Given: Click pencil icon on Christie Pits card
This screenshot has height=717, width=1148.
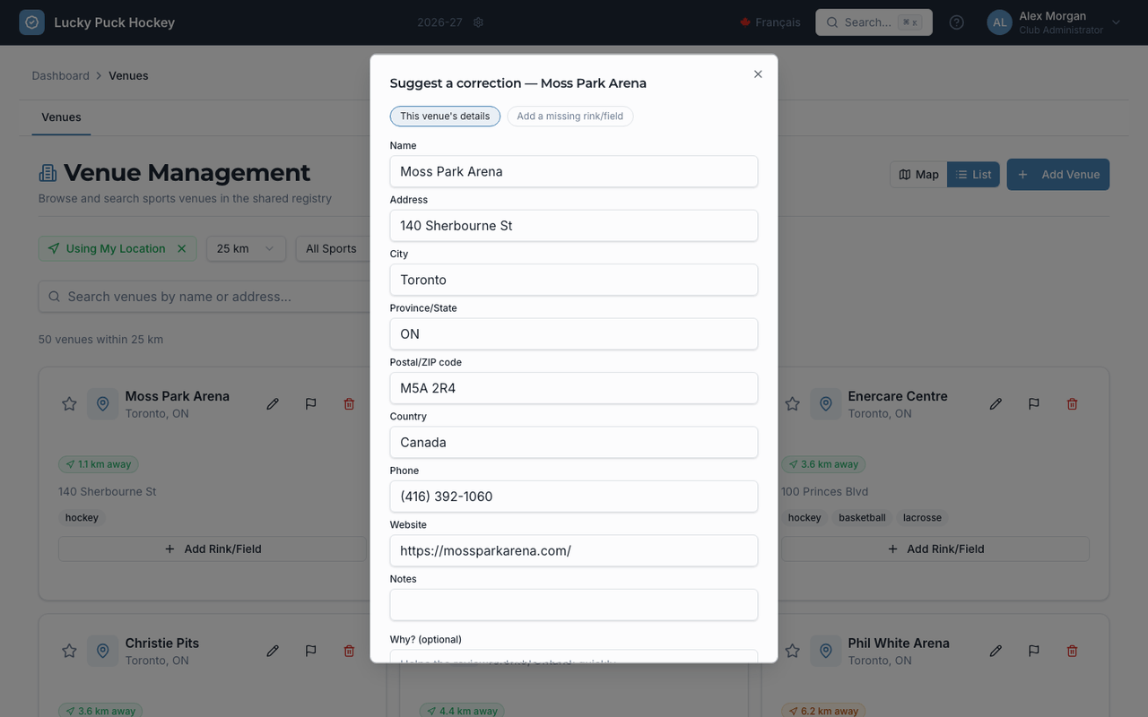Looking at the screenshot, I should pyautogui.click(x=273, y=652).
